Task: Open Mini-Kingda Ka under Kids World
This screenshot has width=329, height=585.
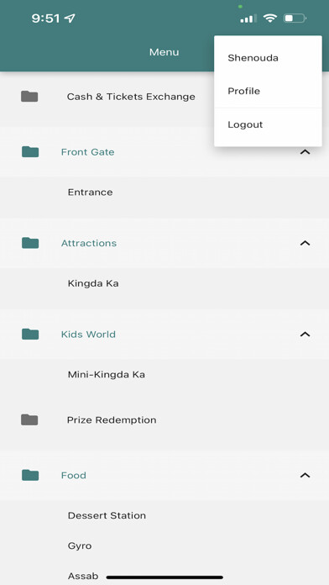Action: 164,374
